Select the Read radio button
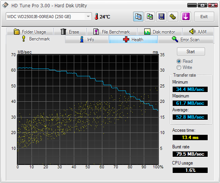220x183 pixels. [179, 61]
